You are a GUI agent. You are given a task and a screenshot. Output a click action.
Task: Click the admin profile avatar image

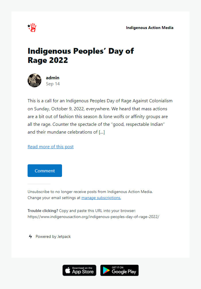34,80
